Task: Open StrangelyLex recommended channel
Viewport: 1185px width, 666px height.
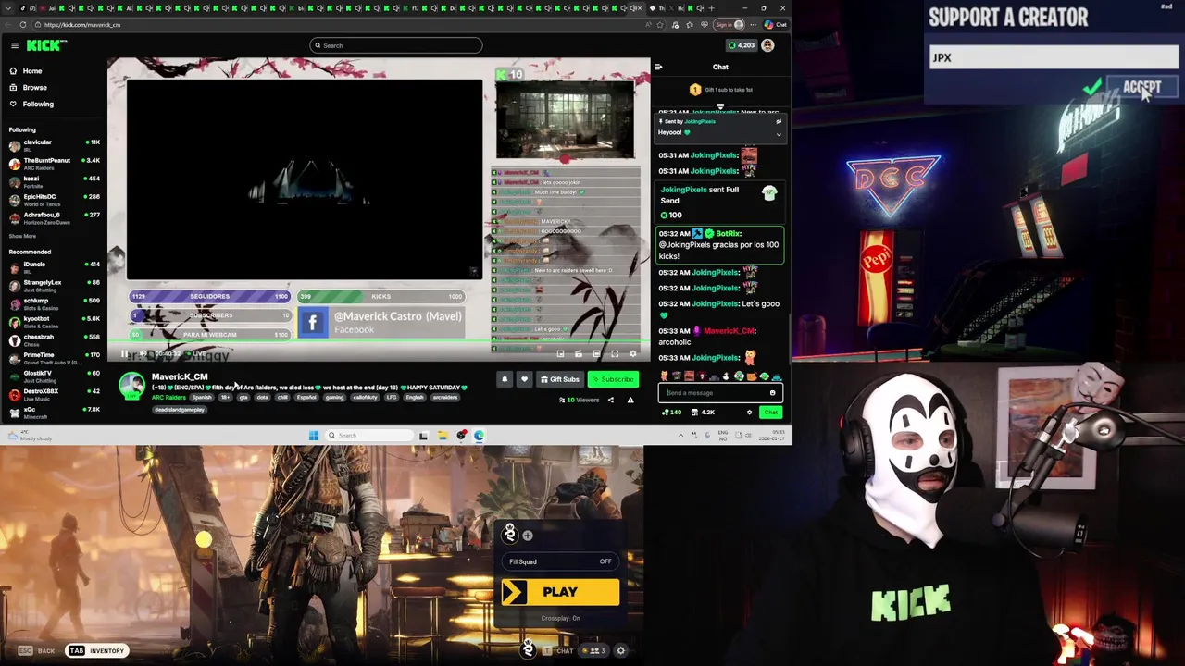Action: (54, 285)
